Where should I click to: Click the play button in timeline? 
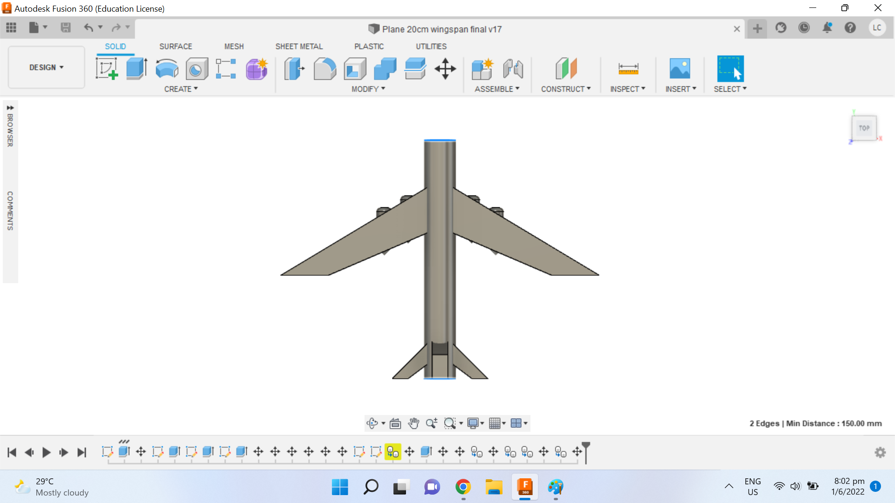click(x=46, y=453)
